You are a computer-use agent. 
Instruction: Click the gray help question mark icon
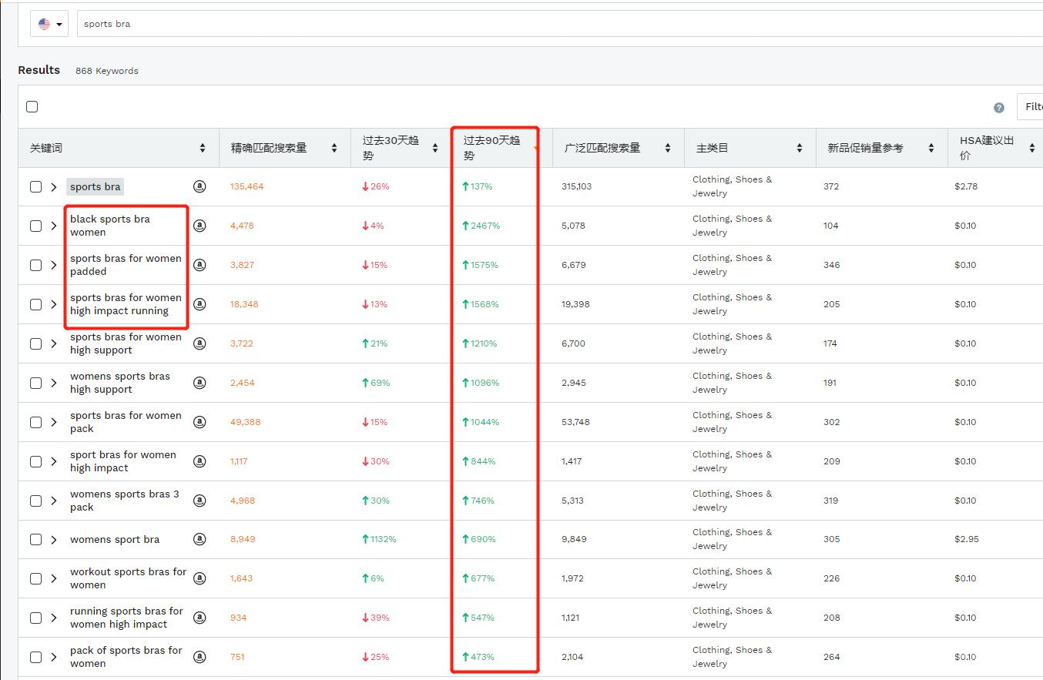[999, 108]
